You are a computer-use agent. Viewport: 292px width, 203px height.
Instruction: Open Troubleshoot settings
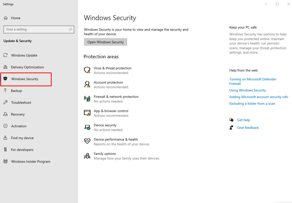tap(21, 102)
